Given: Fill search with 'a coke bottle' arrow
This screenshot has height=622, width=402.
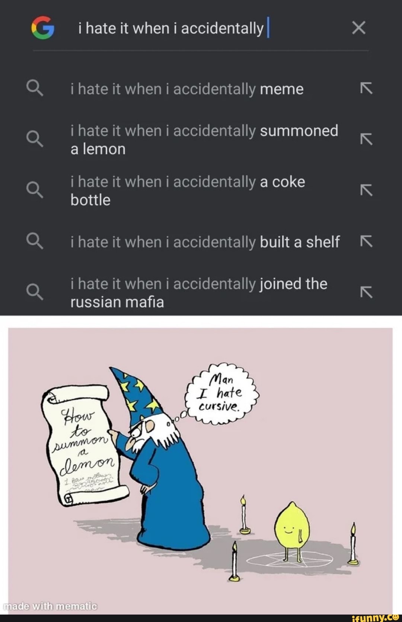Looking at the screenshot, I should point(366,190).
